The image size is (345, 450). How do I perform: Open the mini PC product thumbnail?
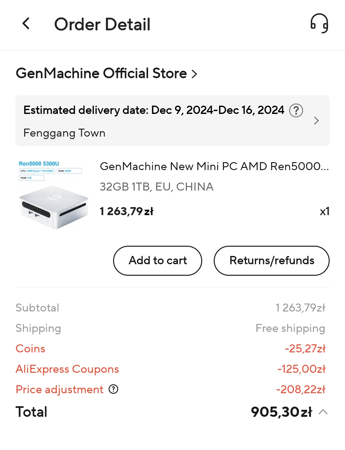coord(53,195)
